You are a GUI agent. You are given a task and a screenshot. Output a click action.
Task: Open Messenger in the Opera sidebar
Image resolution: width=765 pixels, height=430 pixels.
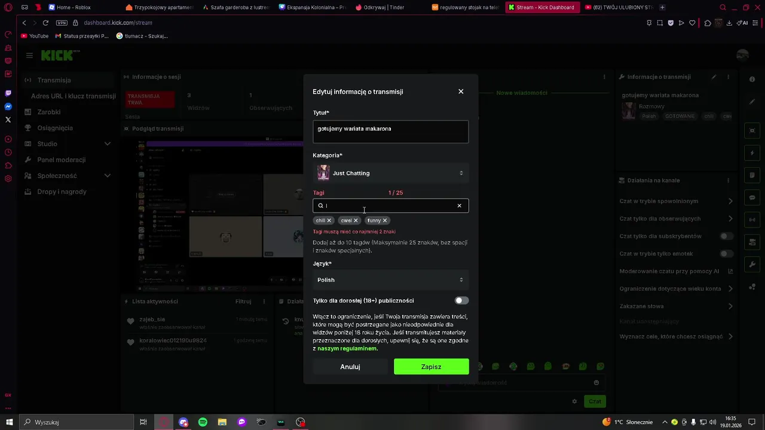tap(8, 106)
